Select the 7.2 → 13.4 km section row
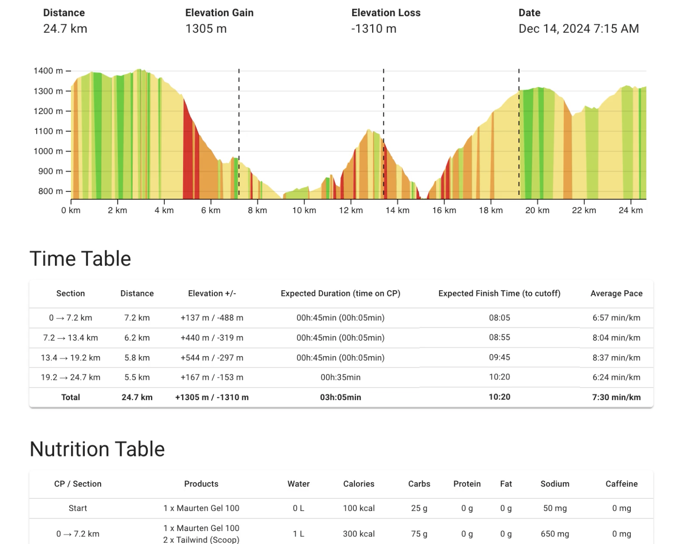Image resolution: width=680 pixels, height=544 pixels. click(x=71, y=338)
